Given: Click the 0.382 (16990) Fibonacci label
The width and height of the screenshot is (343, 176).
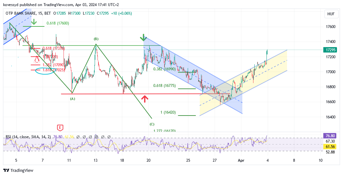Looking at the screenshot, I should (x=165, y=69).
